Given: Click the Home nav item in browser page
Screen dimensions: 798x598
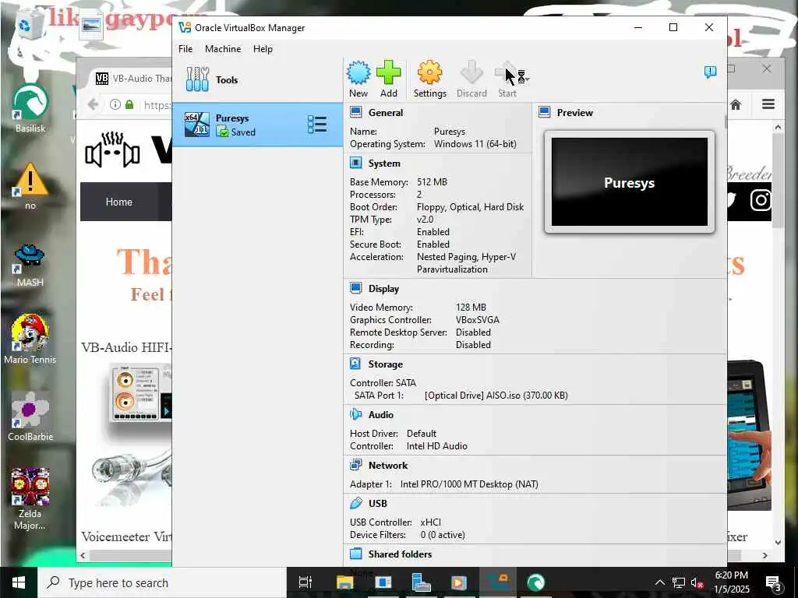Looking at the screenshot, I should click(118, 202).
